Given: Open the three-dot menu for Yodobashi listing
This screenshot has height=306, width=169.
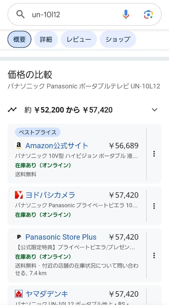Looking at the screenshot, I should tap(154, 206).
